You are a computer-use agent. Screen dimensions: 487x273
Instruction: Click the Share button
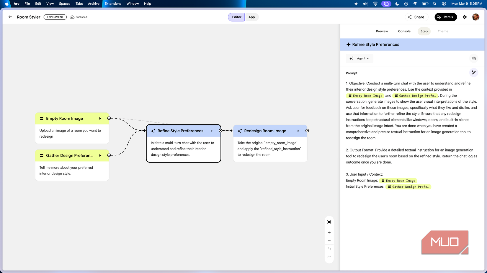coord(416,17)
